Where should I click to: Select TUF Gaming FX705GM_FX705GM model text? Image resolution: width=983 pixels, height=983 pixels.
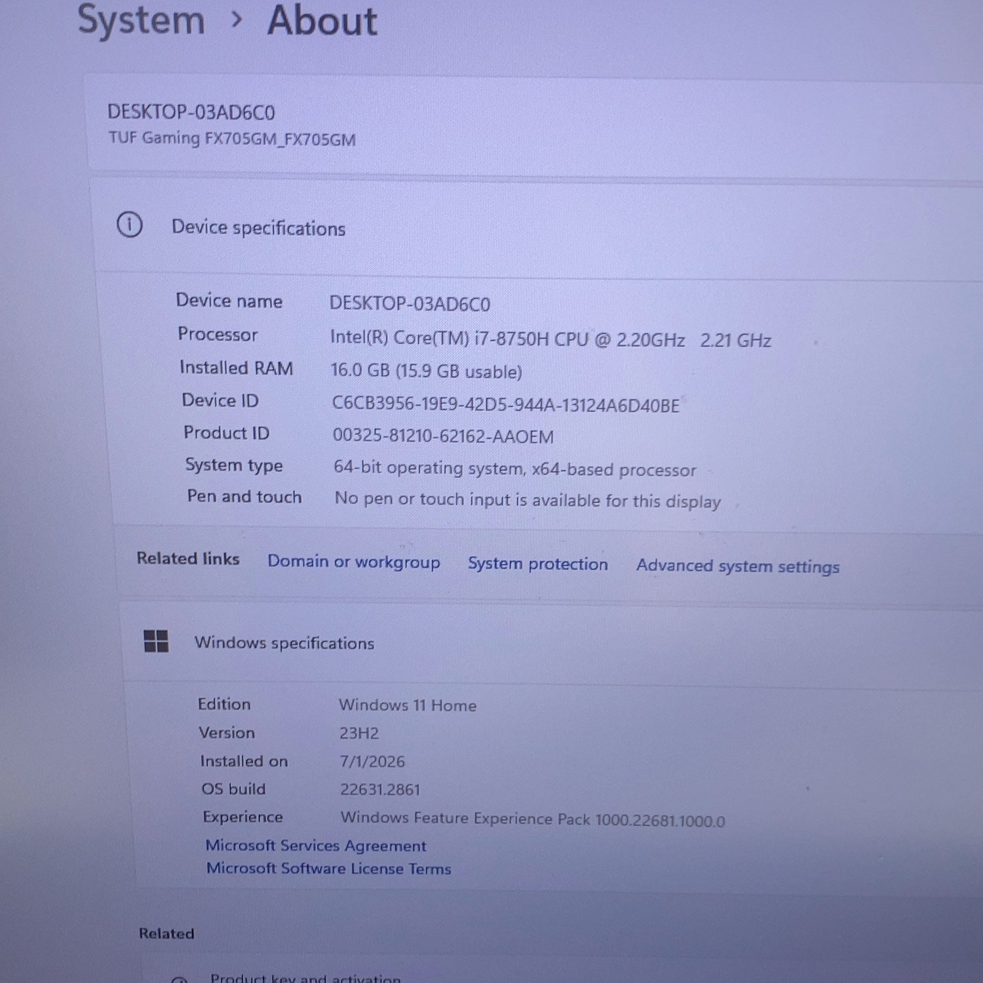[232, 138]
